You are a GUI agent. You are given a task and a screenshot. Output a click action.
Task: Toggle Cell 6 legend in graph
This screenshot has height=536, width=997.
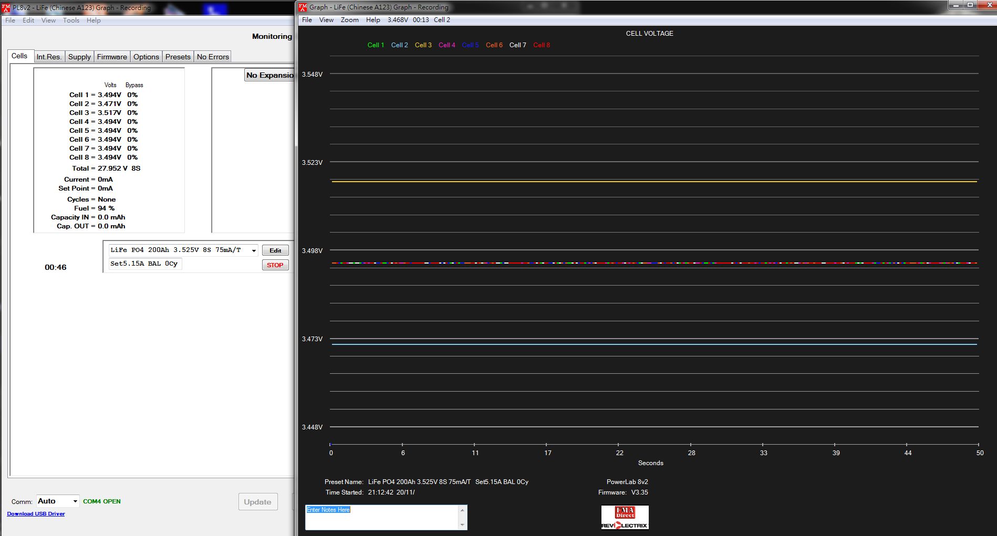pyautogui.click(x=494, y=45)
